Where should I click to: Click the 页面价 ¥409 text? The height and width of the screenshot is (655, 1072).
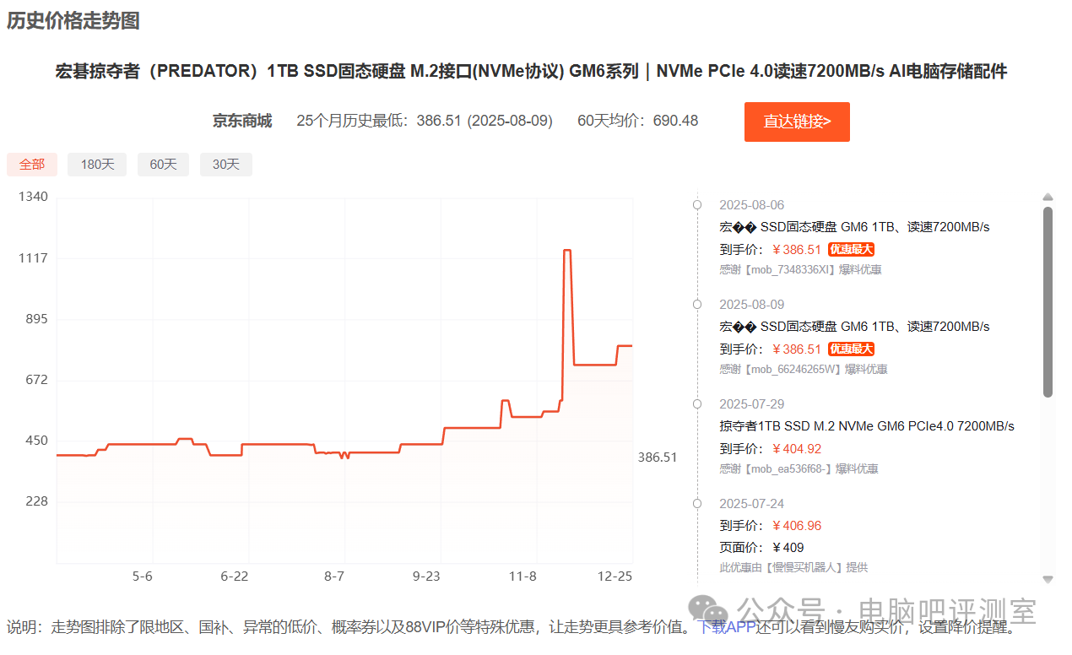[761, 548]
